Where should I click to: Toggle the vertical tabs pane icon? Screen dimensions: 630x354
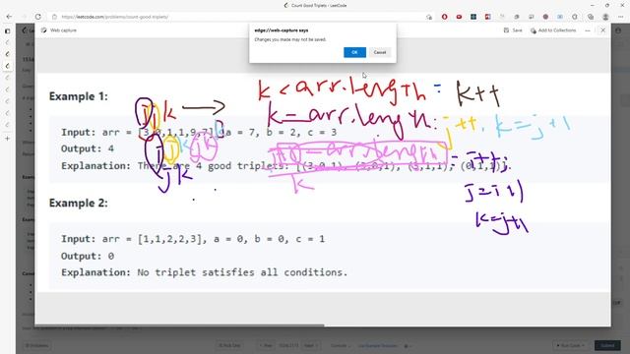click(7, 30)
